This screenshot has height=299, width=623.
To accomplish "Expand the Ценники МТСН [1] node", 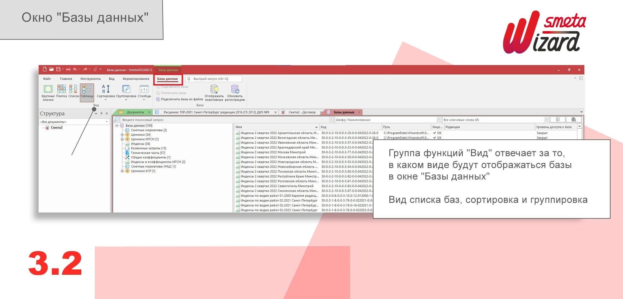I will click(122, 139).
